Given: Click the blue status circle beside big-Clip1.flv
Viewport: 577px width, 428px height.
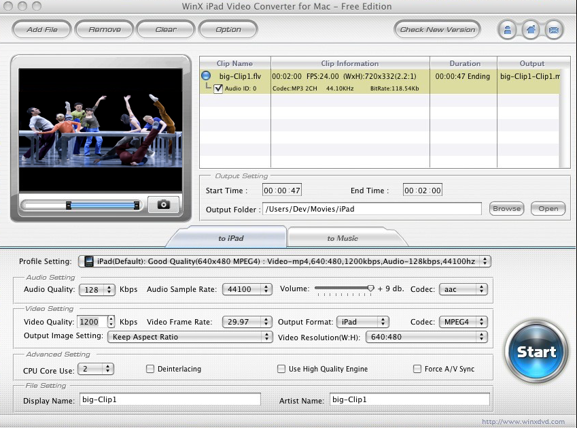Looking at the screenshot, I should [x=206, y=76].
